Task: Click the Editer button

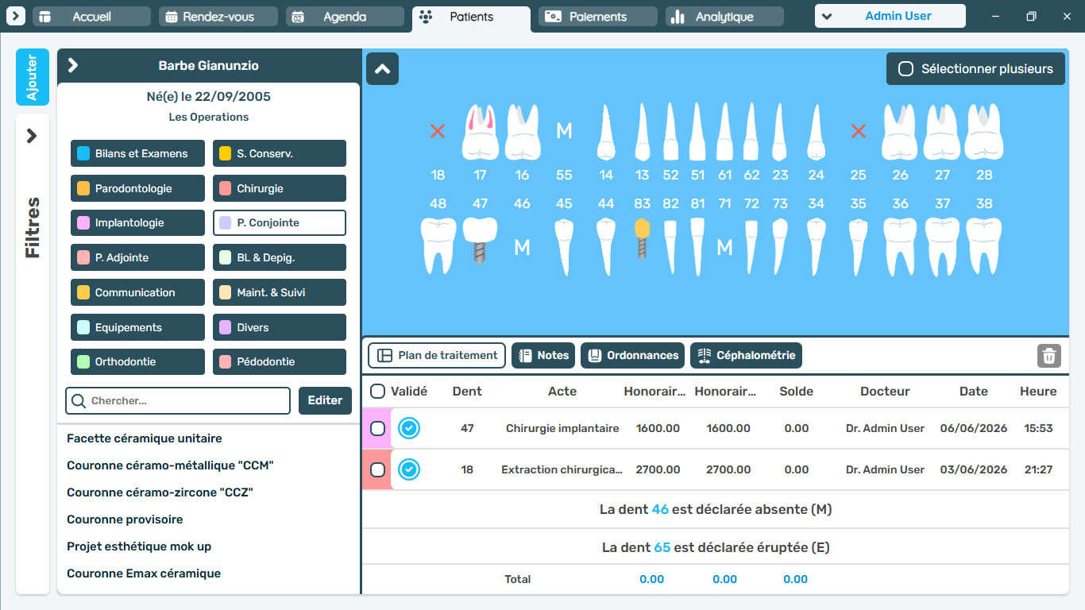Action: (325, 400)
